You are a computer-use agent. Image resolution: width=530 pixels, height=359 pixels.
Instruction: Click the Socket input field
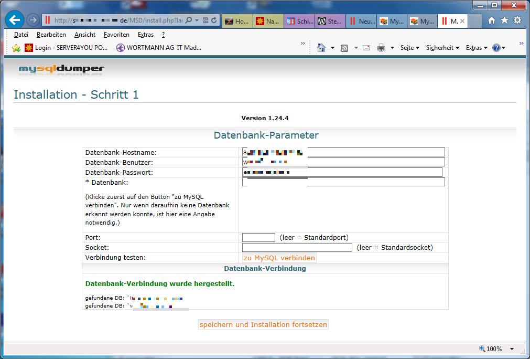pos(297,248)
